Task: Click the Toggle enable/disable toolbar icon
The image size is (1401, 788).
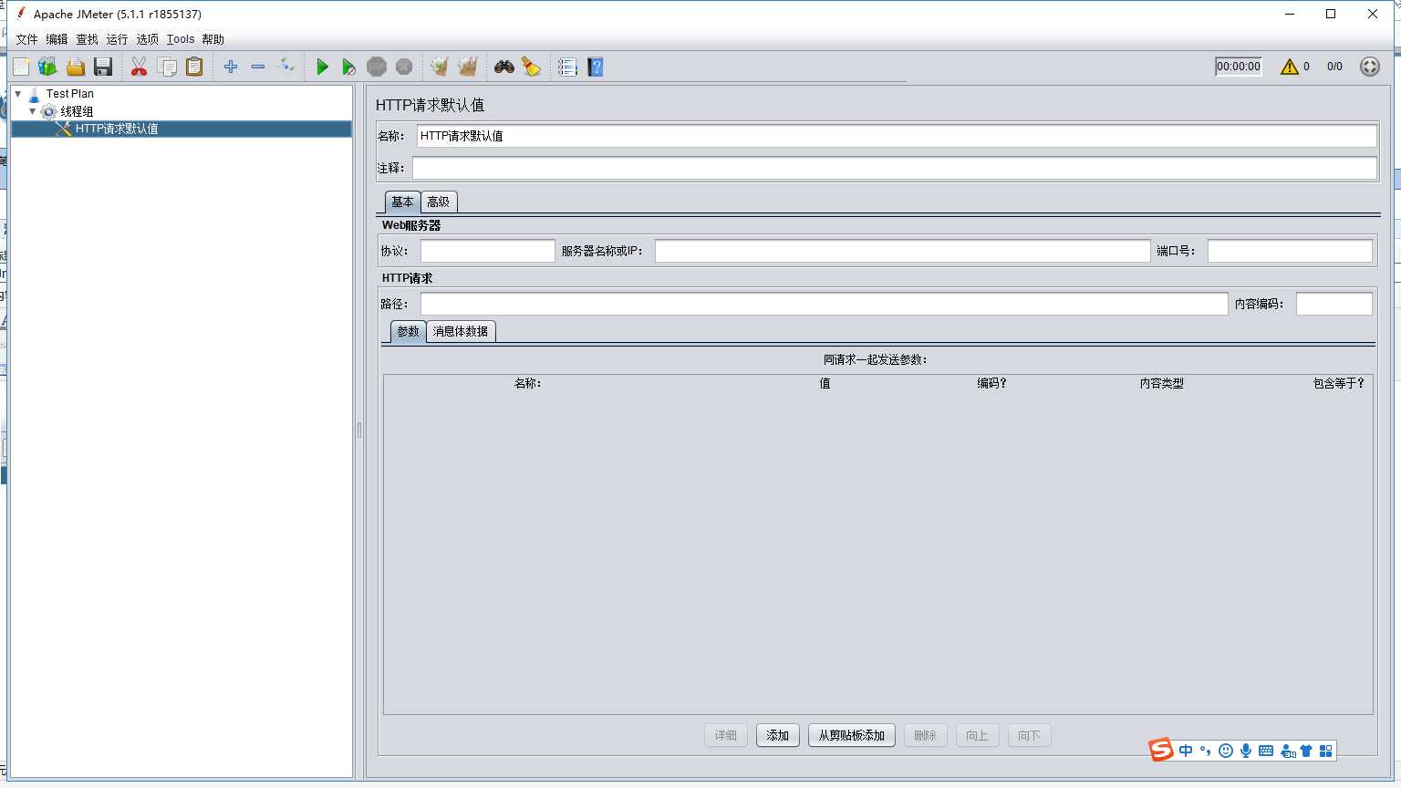Action: pyautogui.click(x=285, y=66)
